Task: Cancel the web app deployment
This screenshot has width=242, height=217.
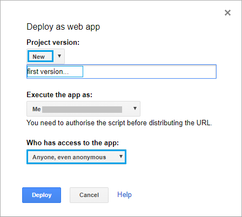Action: coord(89,195)
